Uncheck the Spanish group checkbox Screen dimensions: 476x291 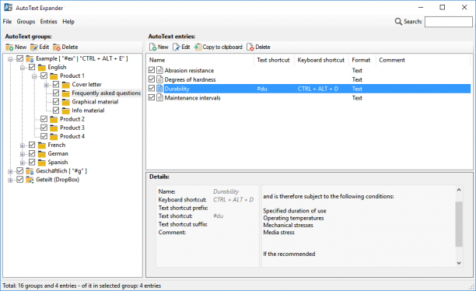(x=32, y=162)
